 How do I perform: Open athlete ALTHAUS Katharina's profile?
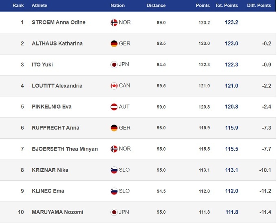(x=58, y=44)
